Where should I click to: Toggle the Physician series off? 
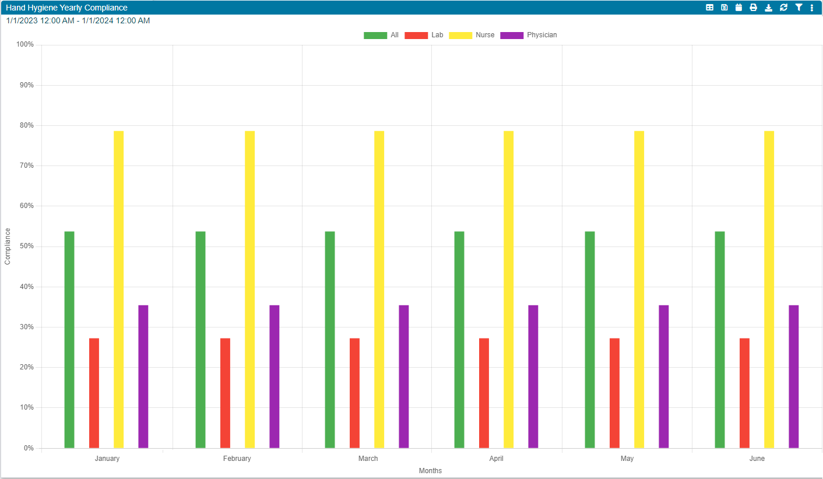pos(533,35)
